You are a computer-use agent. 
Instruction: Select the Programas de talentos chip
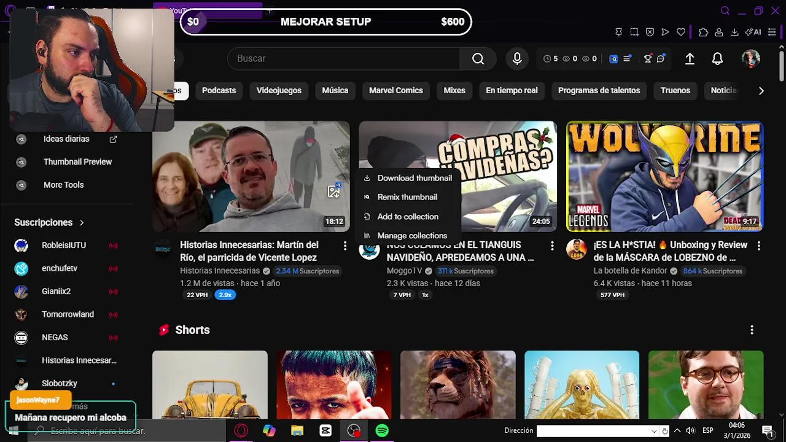[x=599, y=91]
